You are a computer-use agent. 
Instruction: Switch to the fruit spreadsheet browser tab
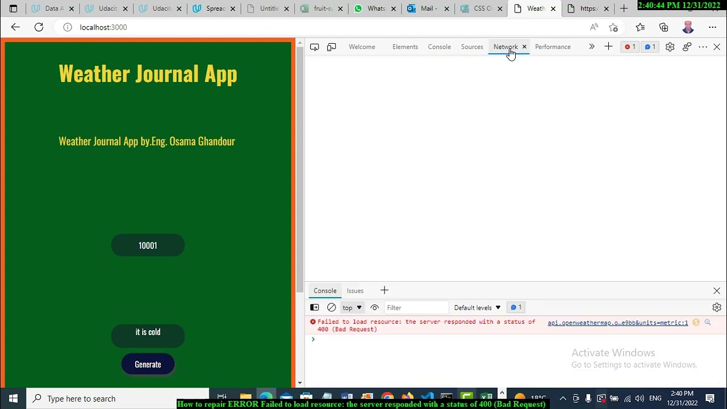(x=321, y=9)
